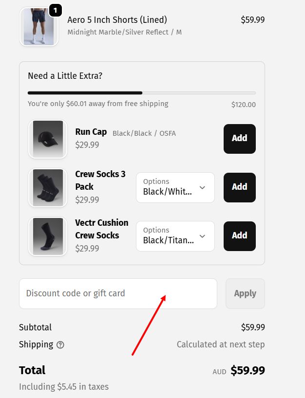Click the Vectr Cushion socks thumbnail
The image size is (305, 398).
pos(47,236)
